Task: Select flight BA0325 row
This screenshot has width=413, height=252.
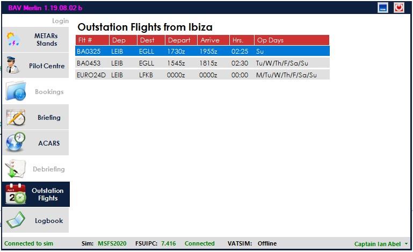Action: pos(202,51)
